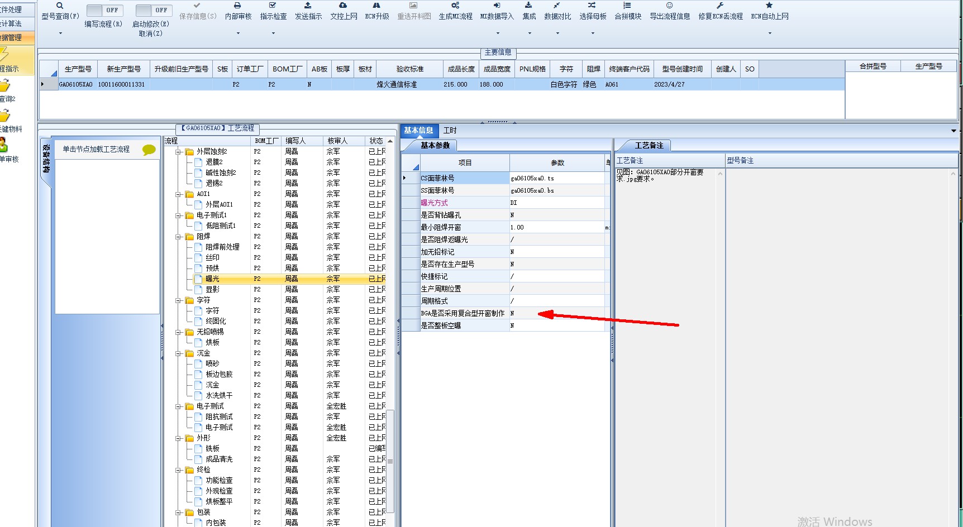Click the 键物料 folder icon in sidebar
This screenshot has width=963, height=527.
4,116
